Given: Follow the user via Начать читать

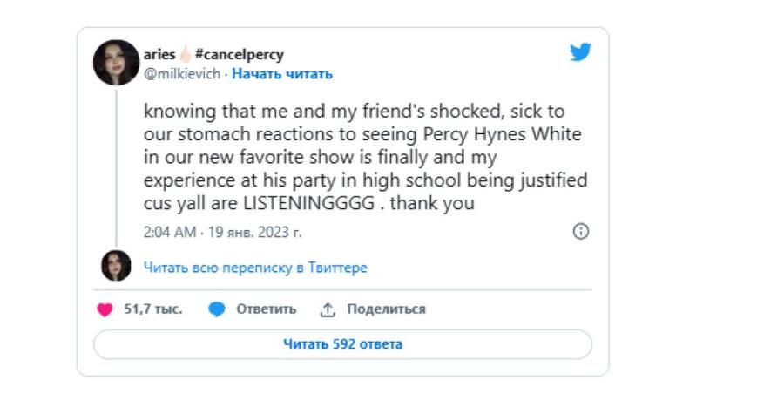Looking at the screenshot, I should coord(282,74).
